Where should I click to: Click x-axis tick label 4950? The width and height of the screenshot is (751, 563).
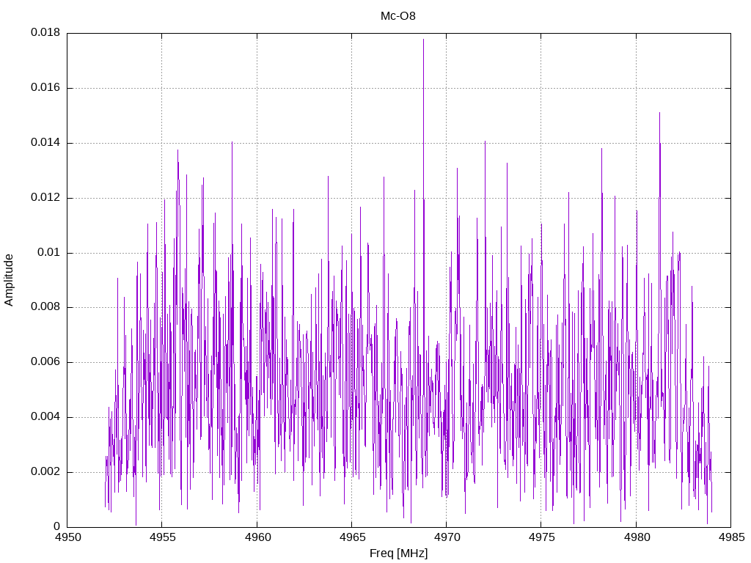pos(67,537)
